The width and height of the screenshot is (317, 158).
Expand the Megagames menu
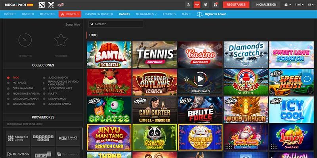pyautogui.click(x=146, y=14)
